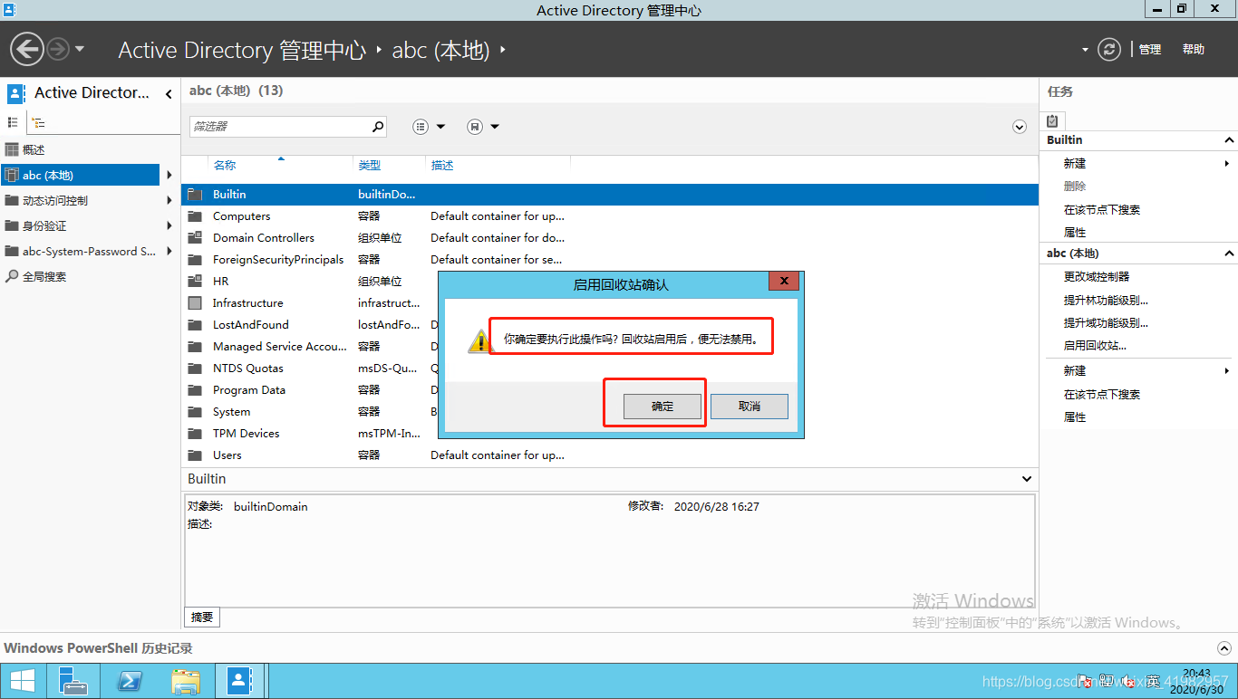1238x699 pixels.
Task: Cancel the recycle bin dialog with 取消
Action: (750, 407)
